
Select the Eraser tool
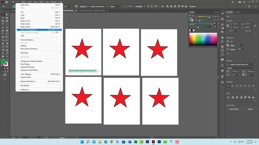7,31
